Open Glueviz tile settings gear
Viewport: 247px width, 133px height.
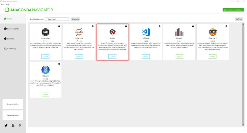[193, 26]
